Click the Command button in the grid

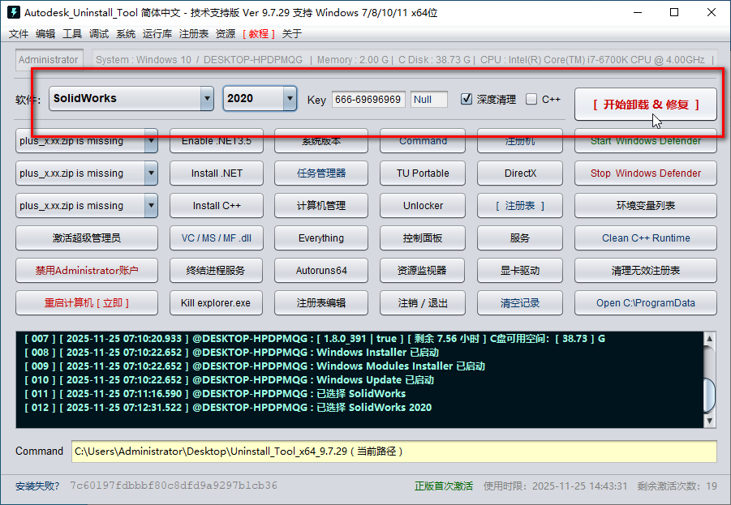point(423,141)
